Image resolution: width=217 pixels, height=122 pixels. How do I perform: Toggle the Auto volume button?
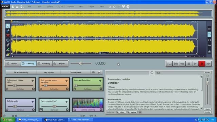point(207,109)
